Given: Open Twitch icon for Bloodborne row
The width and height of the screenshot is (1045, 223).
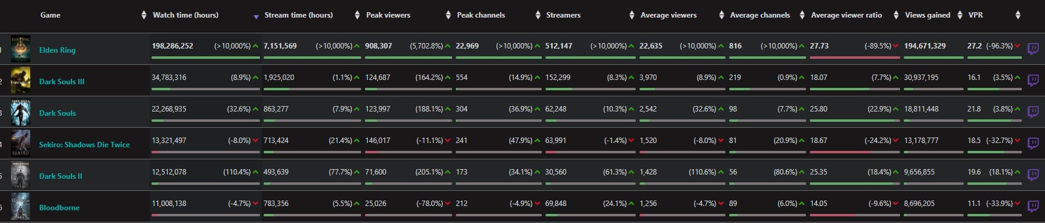Looking at the screenshot, I should pos(1033,207).
